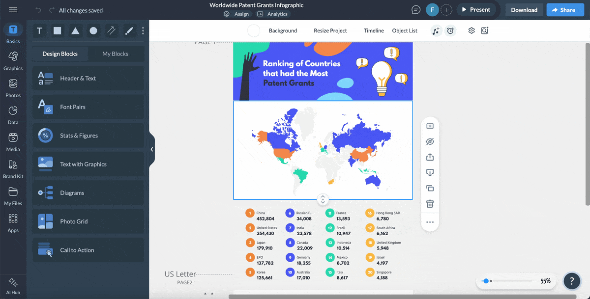Image resolution: width=590 pixels, height=299 pixels.
Task: Click the timer icon near settings
Action: coord(450,30)
